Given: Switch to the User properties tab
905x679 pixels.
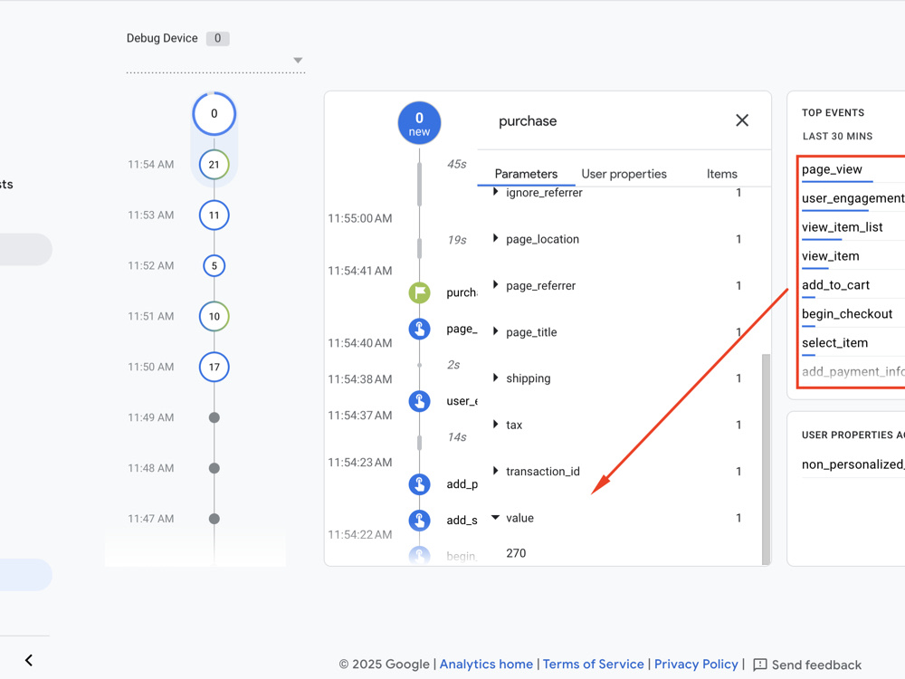Looking at the screenshot, I should [x=624, y=174].
